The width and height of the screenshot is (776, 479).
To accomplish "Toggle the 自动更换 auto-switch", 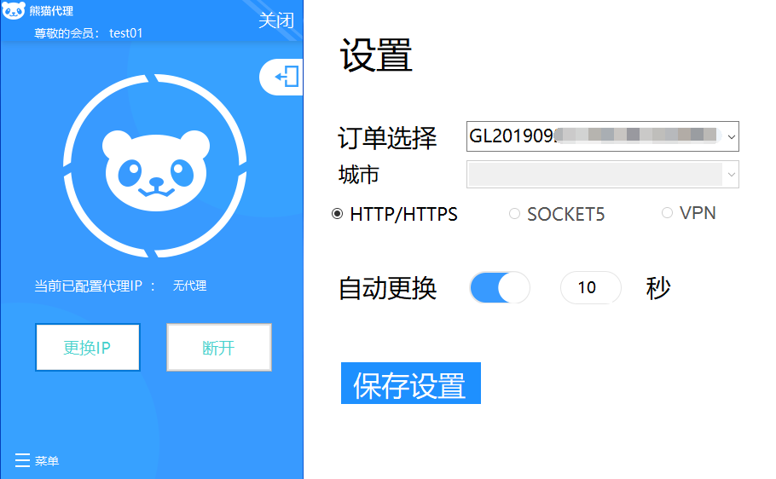I will point(500,287).
